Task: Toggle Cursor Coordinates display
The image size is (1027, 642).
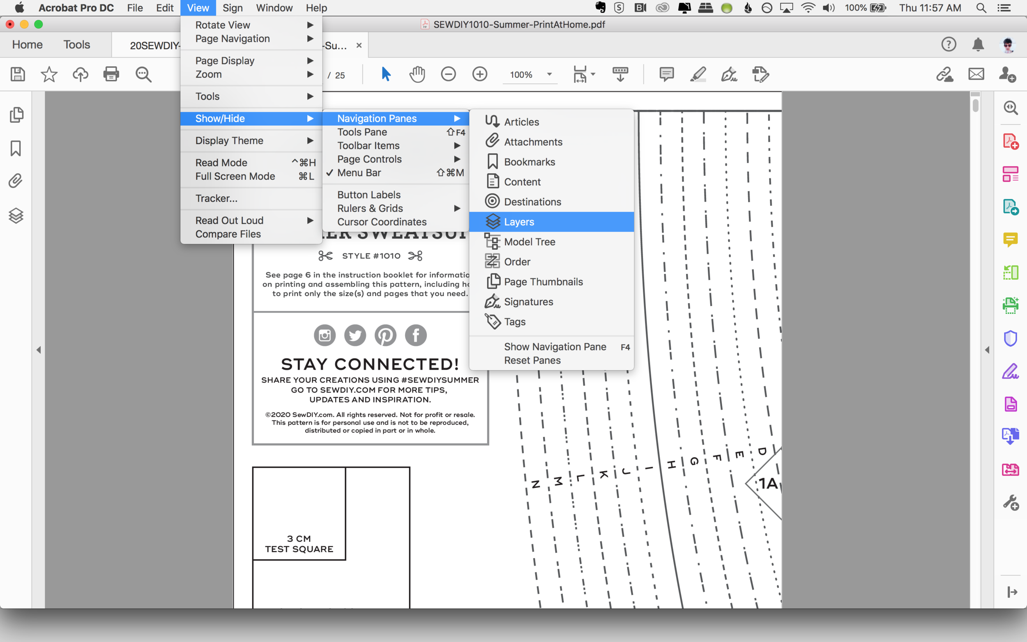Action: (x=382, y=222)
